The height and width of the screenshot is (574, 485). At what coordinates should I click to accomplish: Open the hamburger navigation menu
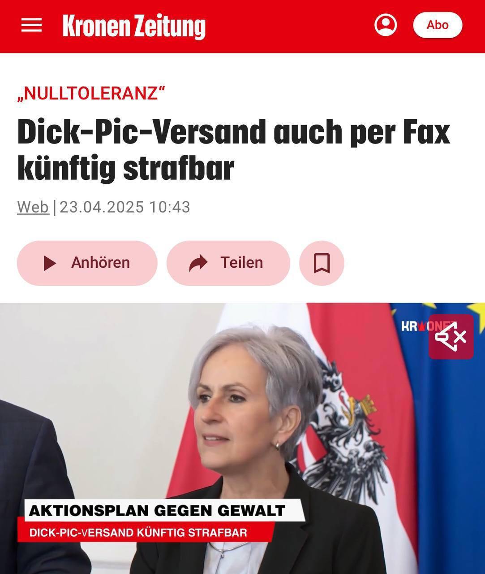click(x=31, y=25)
